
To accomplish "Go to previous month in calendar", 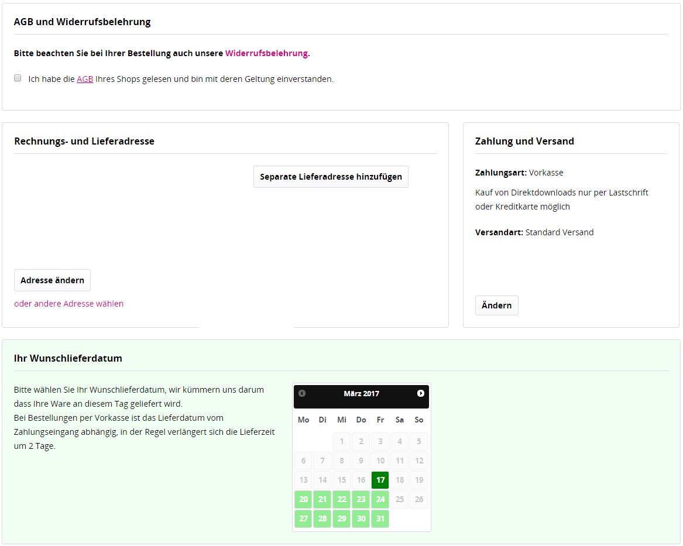I will 302,393.
